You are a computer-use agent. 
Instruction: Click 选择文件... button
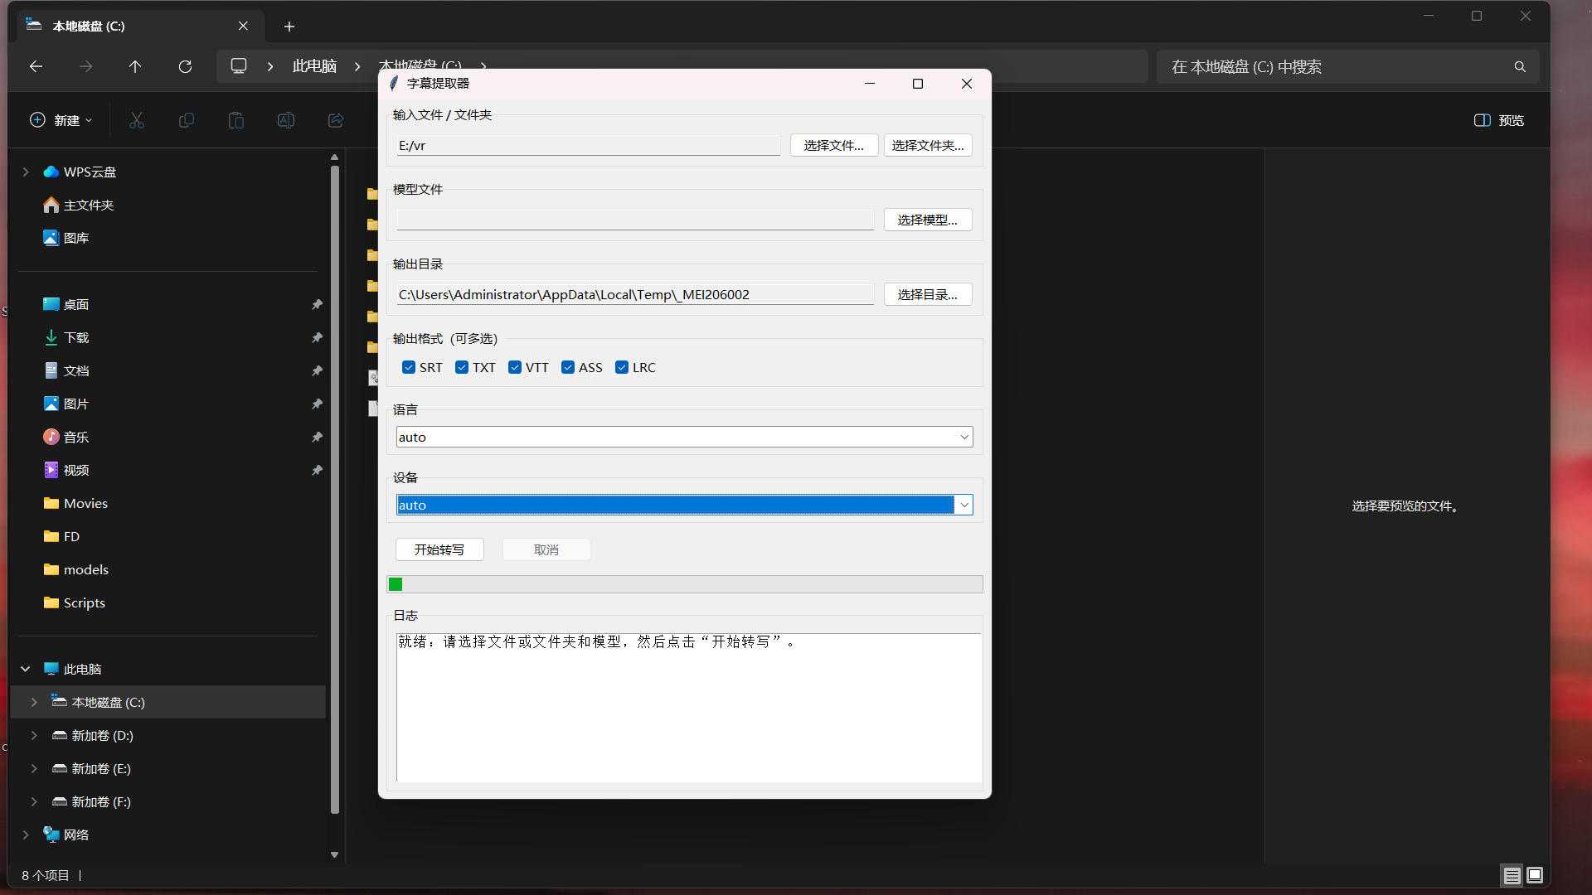(833, 145)
